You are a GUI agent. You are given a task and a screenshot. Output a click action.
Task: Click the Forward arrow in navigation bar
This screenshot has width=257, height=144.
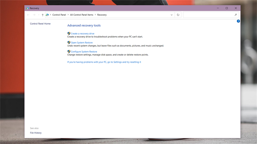[x=34, y=15]
